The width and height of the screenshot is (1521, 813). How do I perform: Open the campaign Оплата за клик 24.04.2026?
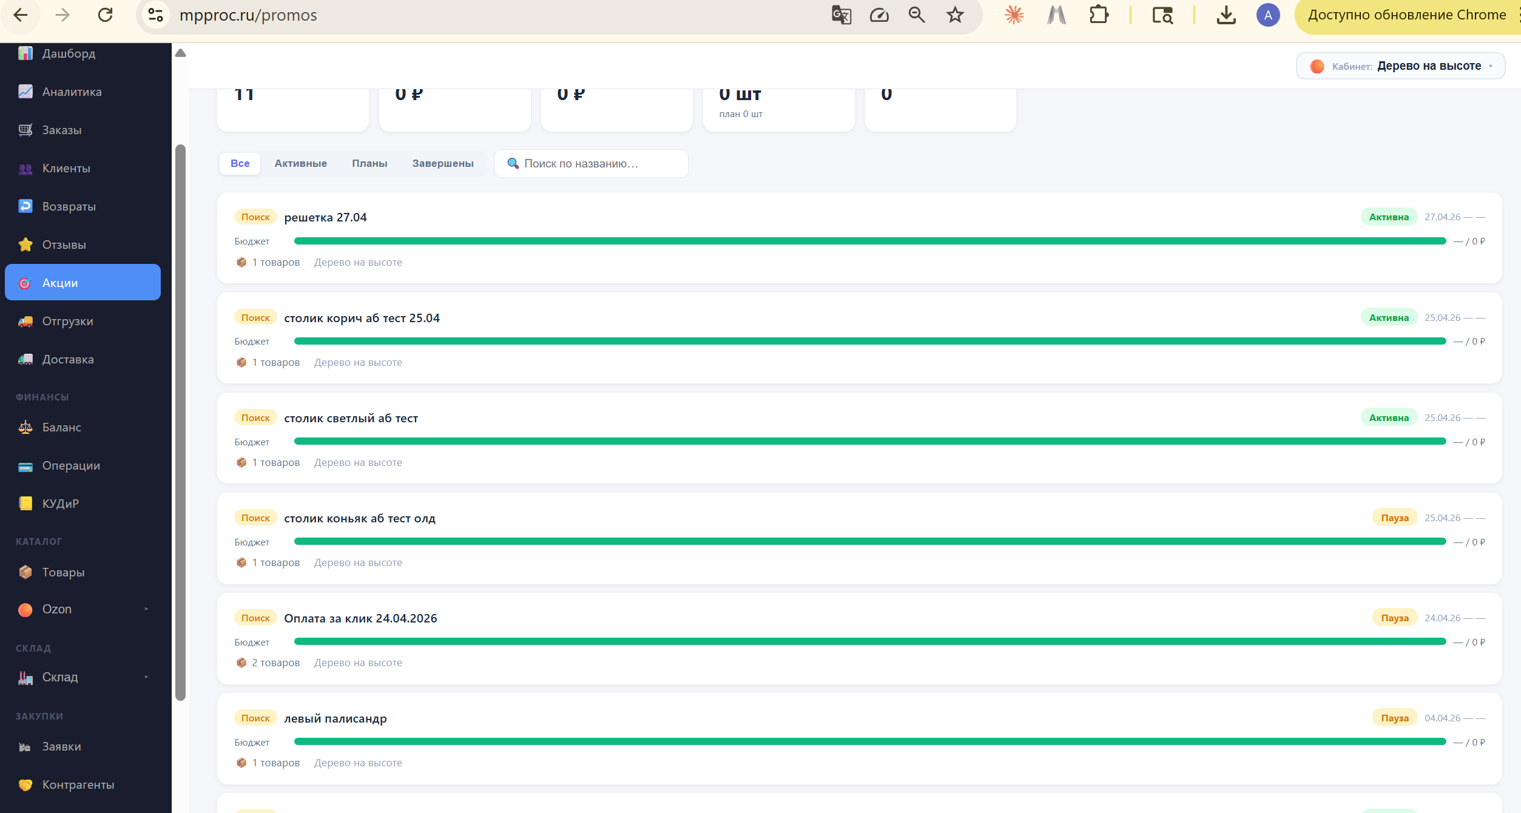point(360,618)
